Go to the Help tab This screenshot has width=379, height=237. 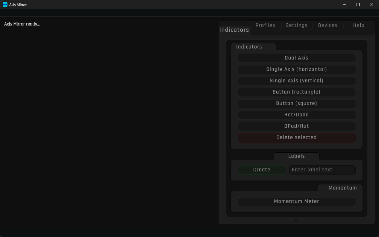pyautogui.click(x=359, y=25)
